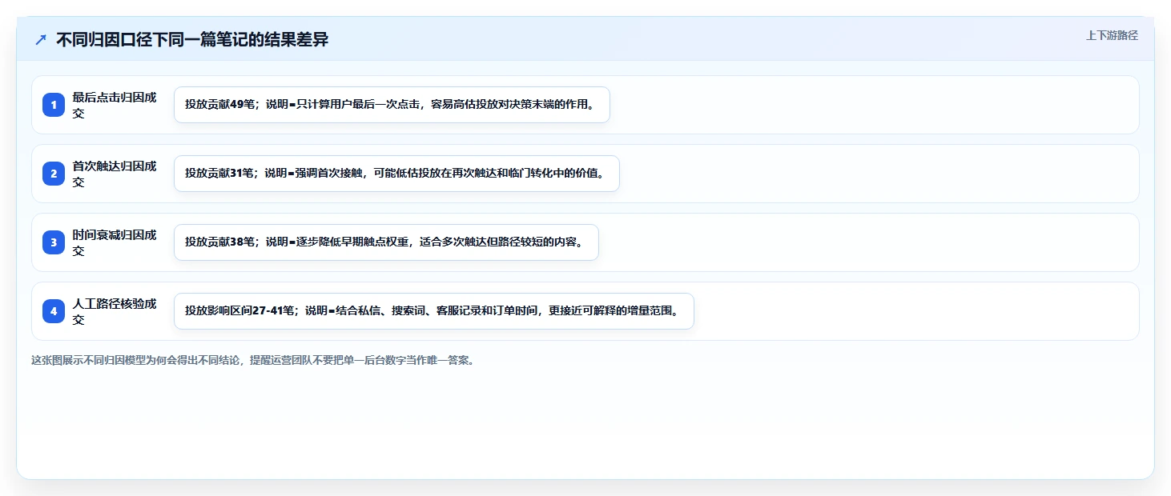
Task: Open the 投放贡献38笔 description box
Action: (x=386, y=242)
